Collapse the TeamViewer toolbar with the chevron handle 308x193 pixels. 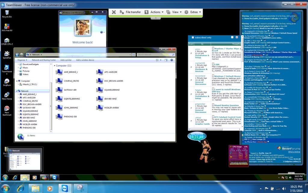[x=156, y=18]
